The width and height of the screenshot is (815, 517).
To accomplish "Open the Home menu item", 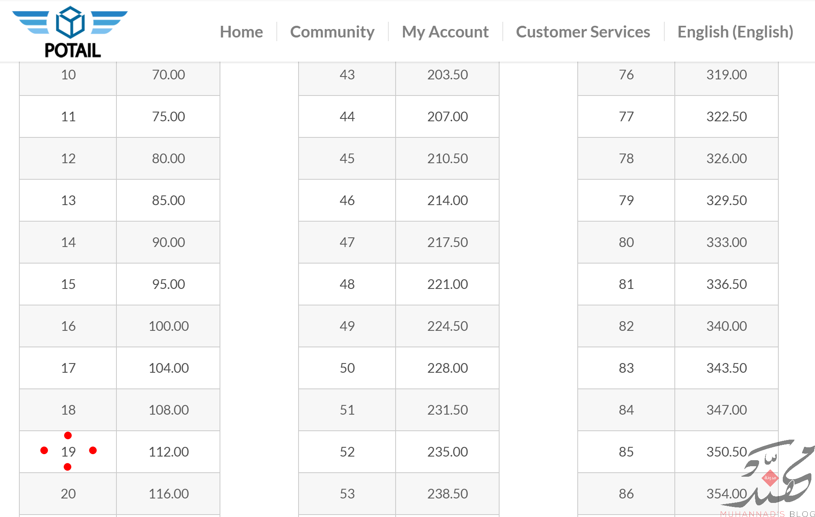I will (241, 31).
